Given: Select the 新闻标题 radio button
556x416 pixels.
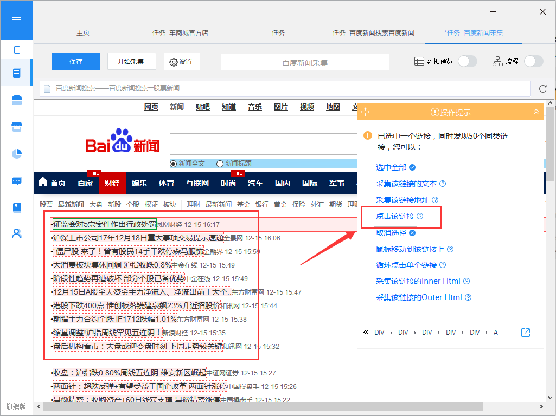Looking at the screenshot, I should coord(220,164).
